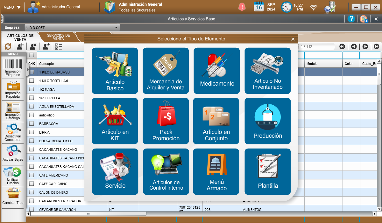The width and height of the screenshot is (382, 223).
Task: Choose Medicamento tile in the dialog
Action: 217,71
